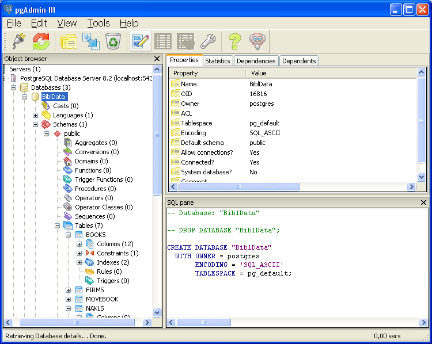
Task: Click the SQL pane horizontal scrollbar right arrow
Action: [423, 322]
